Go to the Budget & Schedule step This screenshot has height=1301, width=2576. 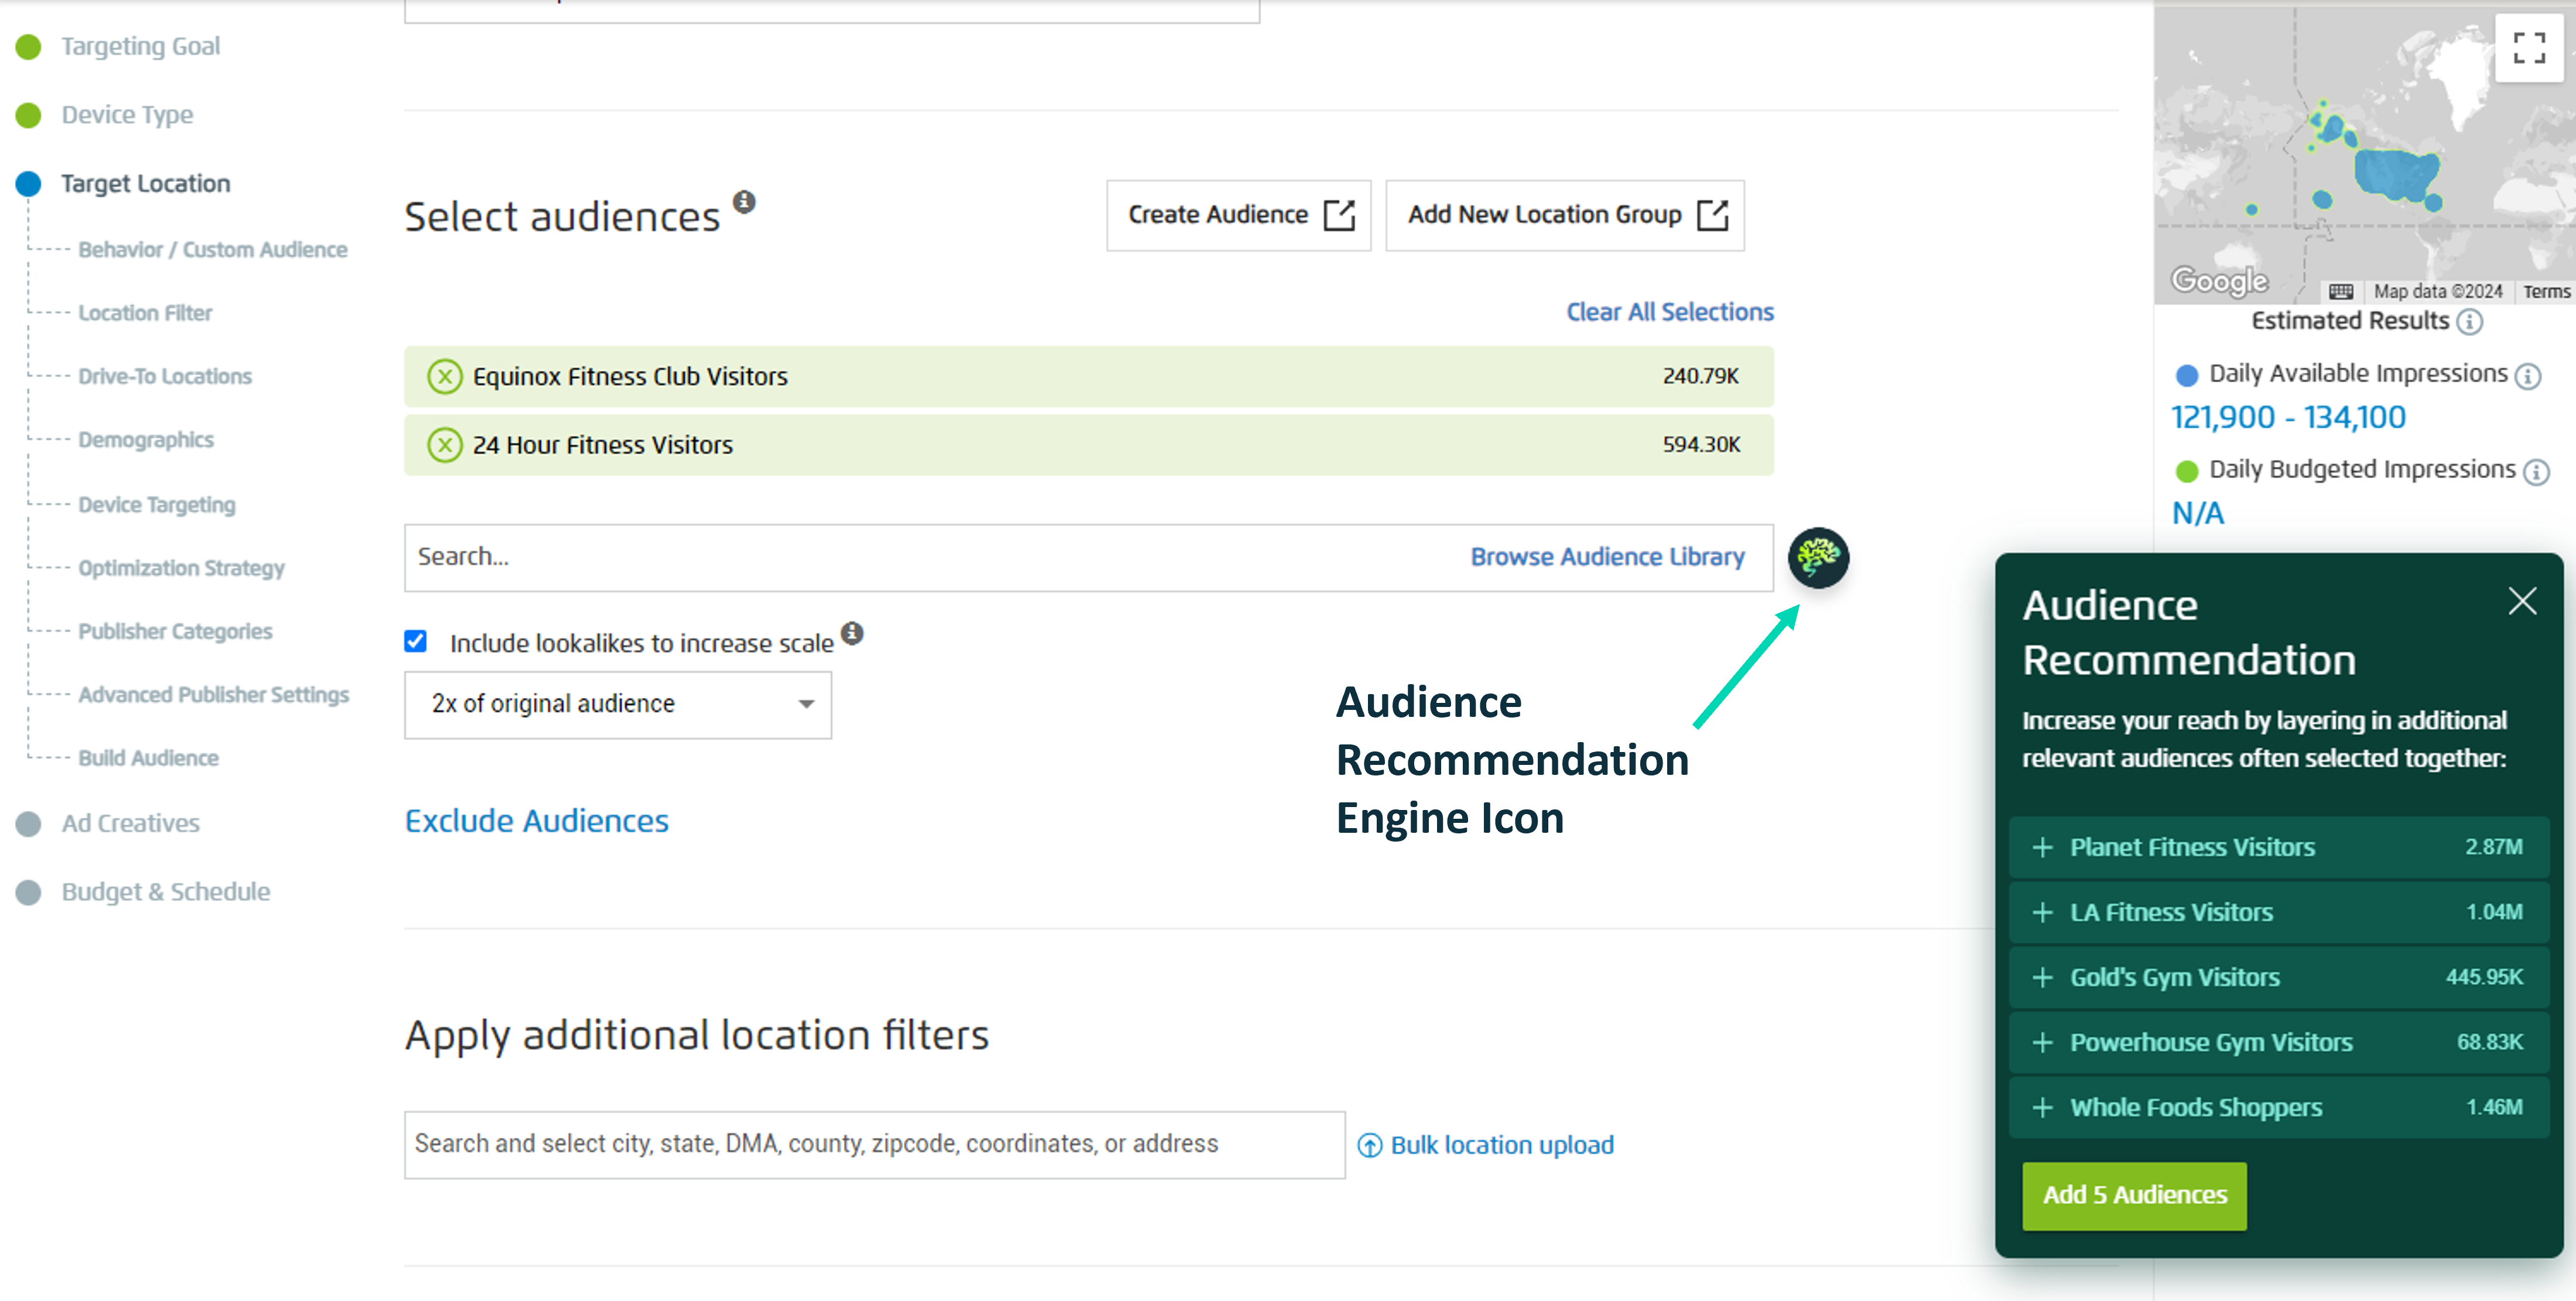pos(166,891)
